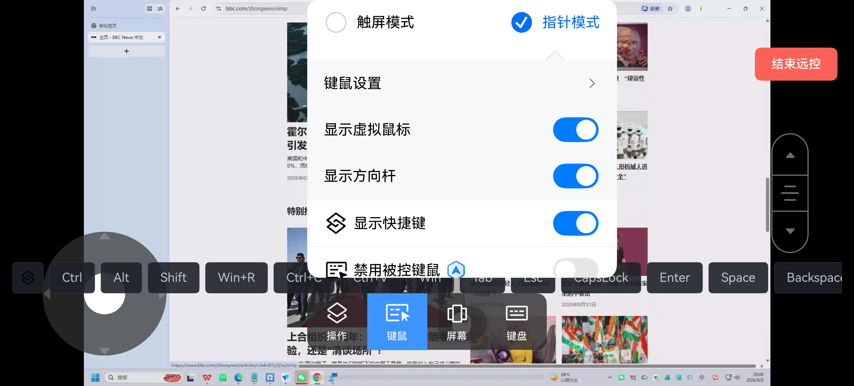This screenshot has height=386, width=854.
Task: Collapse the vertical tabs sidebar
Action: tap(93, 9)
